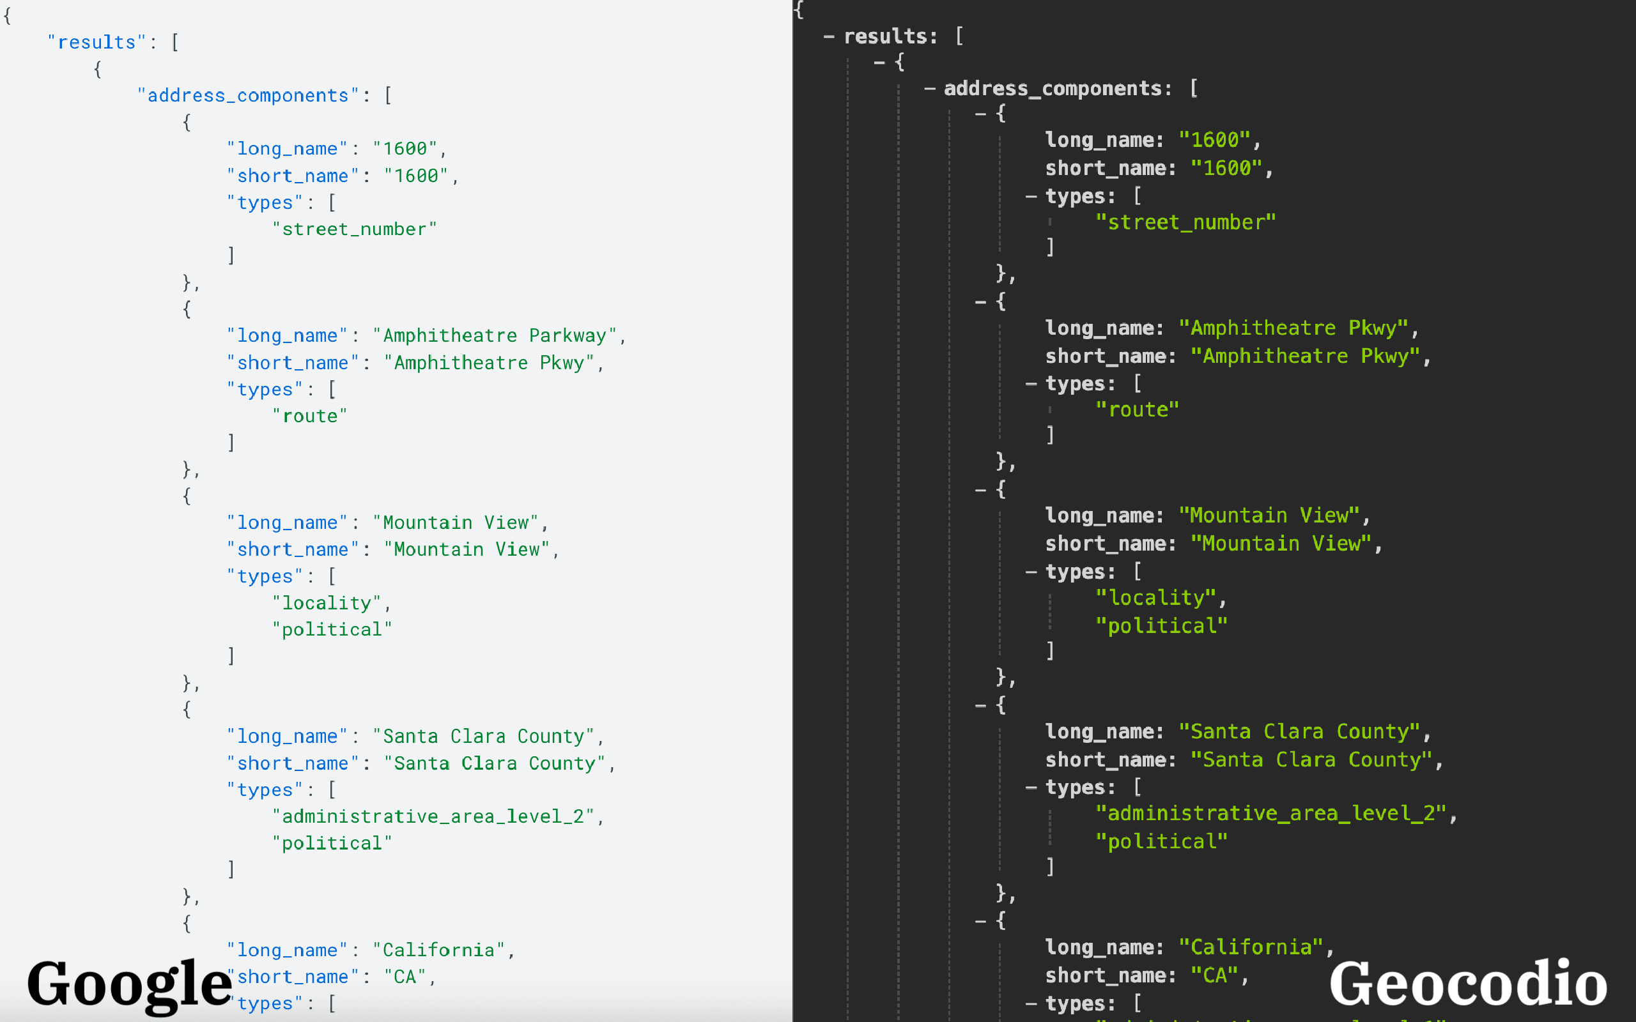Collapse the Amphitheatre Pkwy component object
Image resolution: width=1636 pixels, height=1022 pixels.
click(980, 302)
